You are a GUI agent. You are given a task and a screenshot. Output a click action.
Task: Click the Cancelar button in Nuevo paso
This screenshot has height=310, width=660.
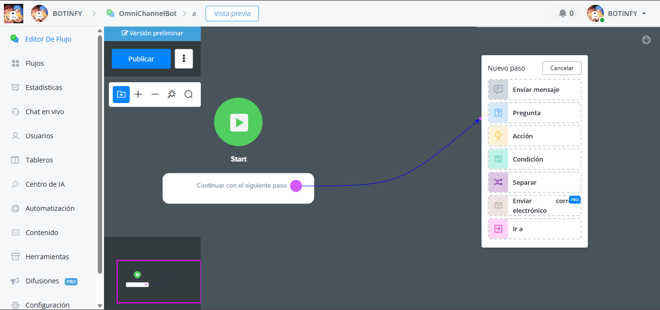562,68
